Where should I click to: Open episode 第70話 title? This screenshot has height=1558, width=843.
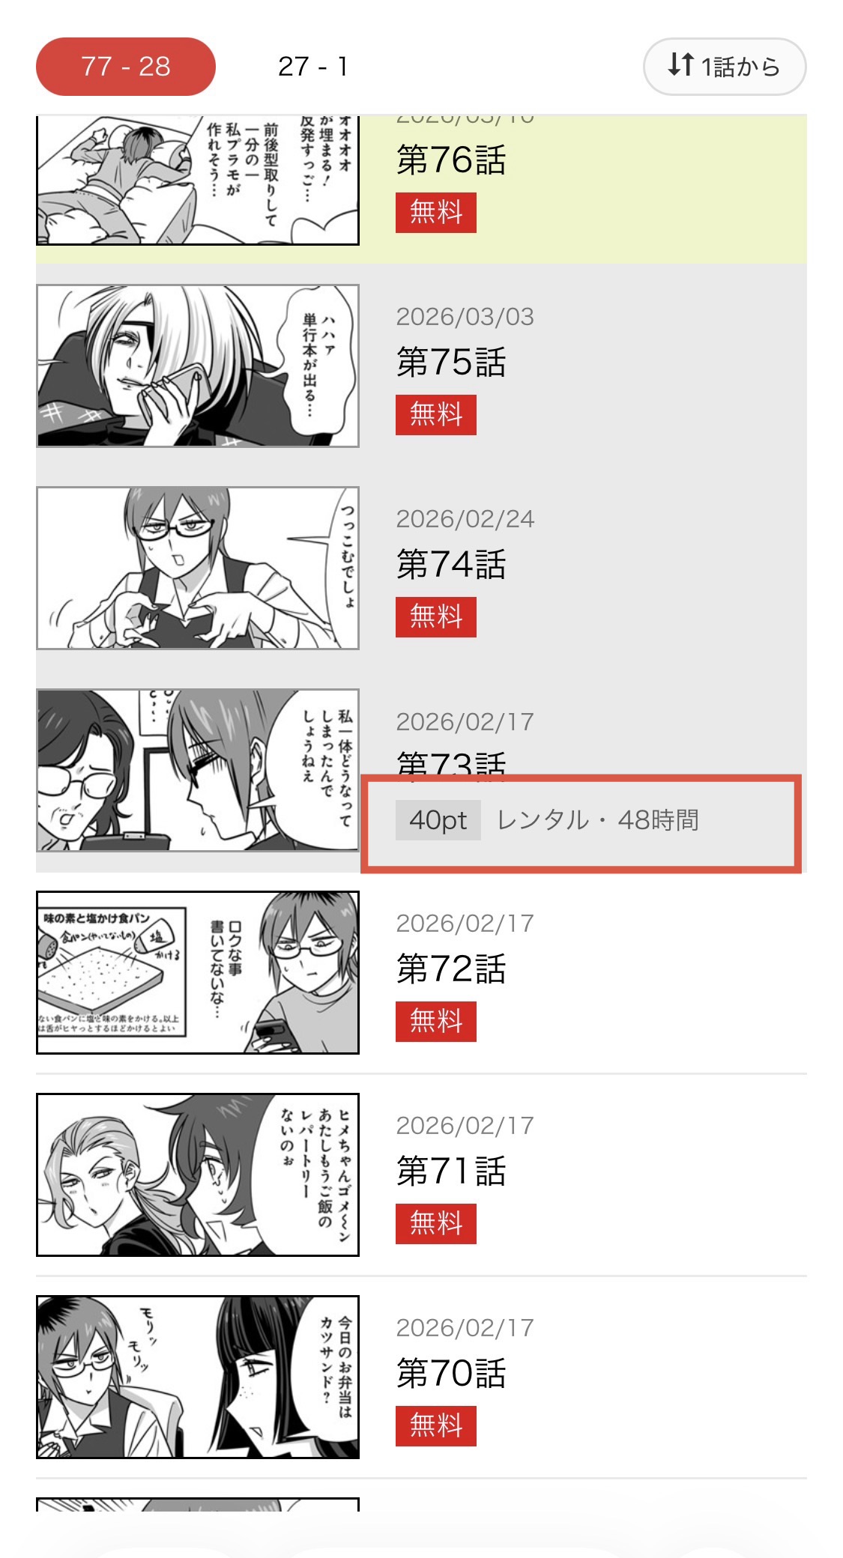pos(451,1374)
